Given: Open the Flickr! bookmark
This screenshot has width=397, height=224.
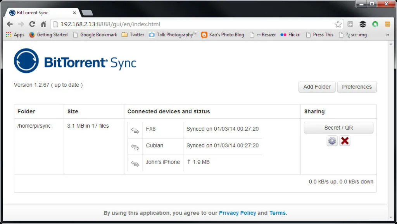Looking at the screenshot, I should tap(290, 35).
